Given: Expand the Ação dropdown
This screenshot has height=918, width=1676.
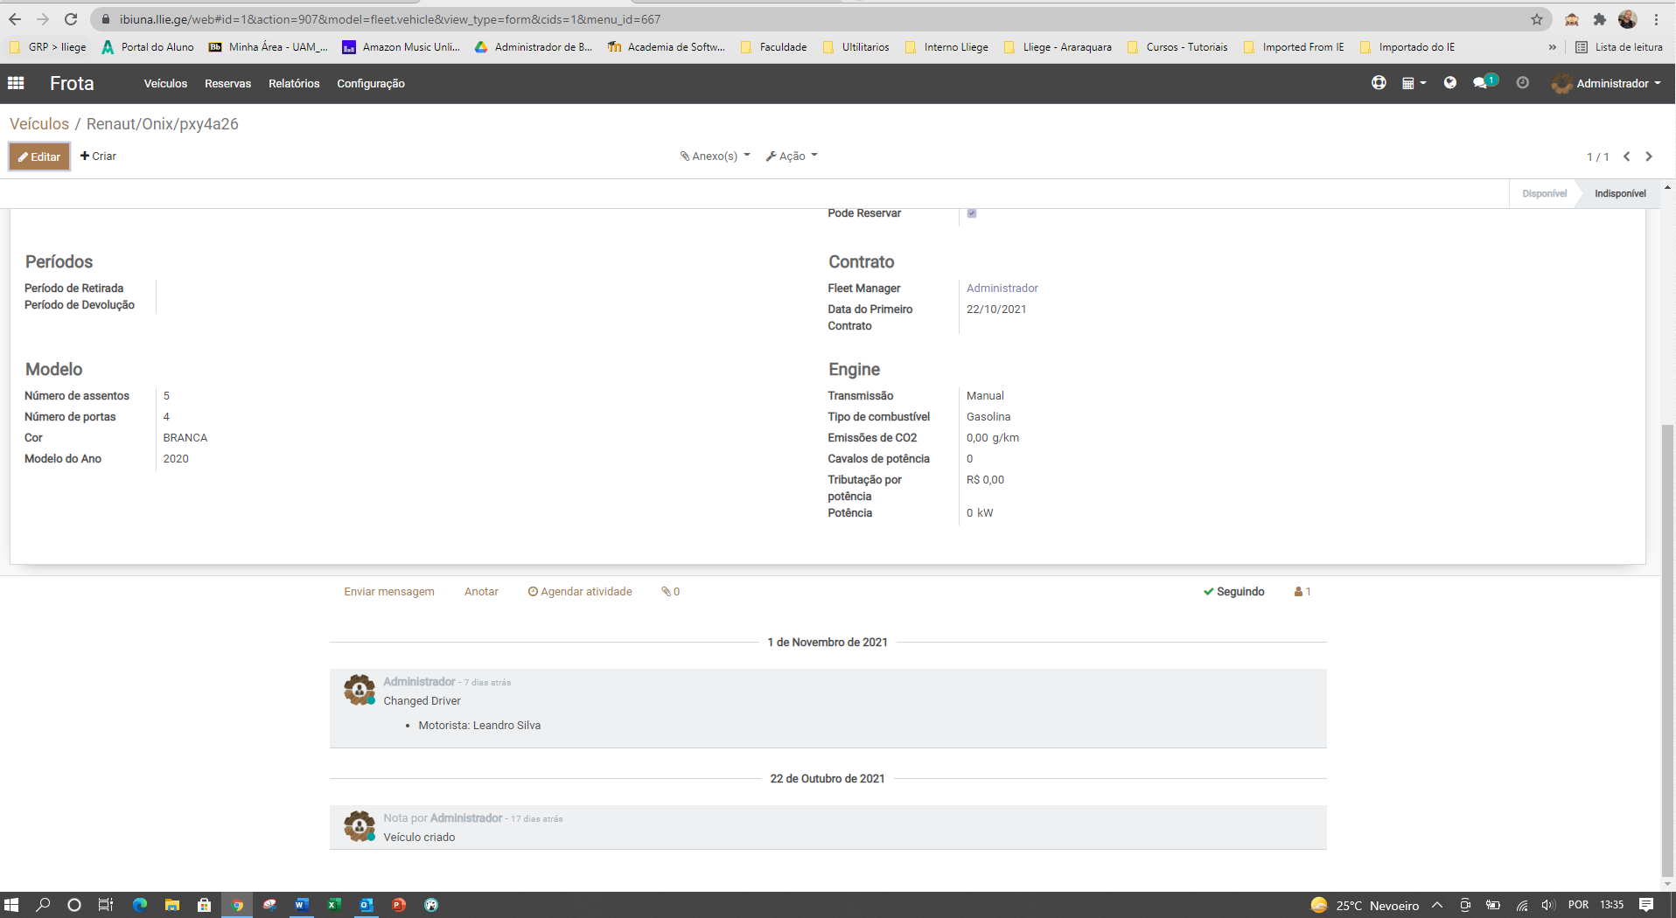Looking at the screenshot, I should pos(792,156).
